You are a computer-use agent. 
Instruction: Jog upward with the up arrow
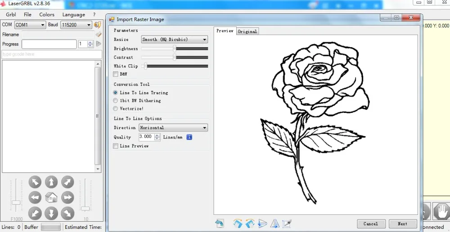(x=51, y=182)
